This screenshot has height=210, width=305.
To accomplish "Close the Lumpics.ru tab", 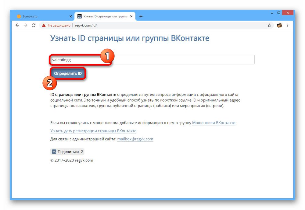I will [70, 16].
